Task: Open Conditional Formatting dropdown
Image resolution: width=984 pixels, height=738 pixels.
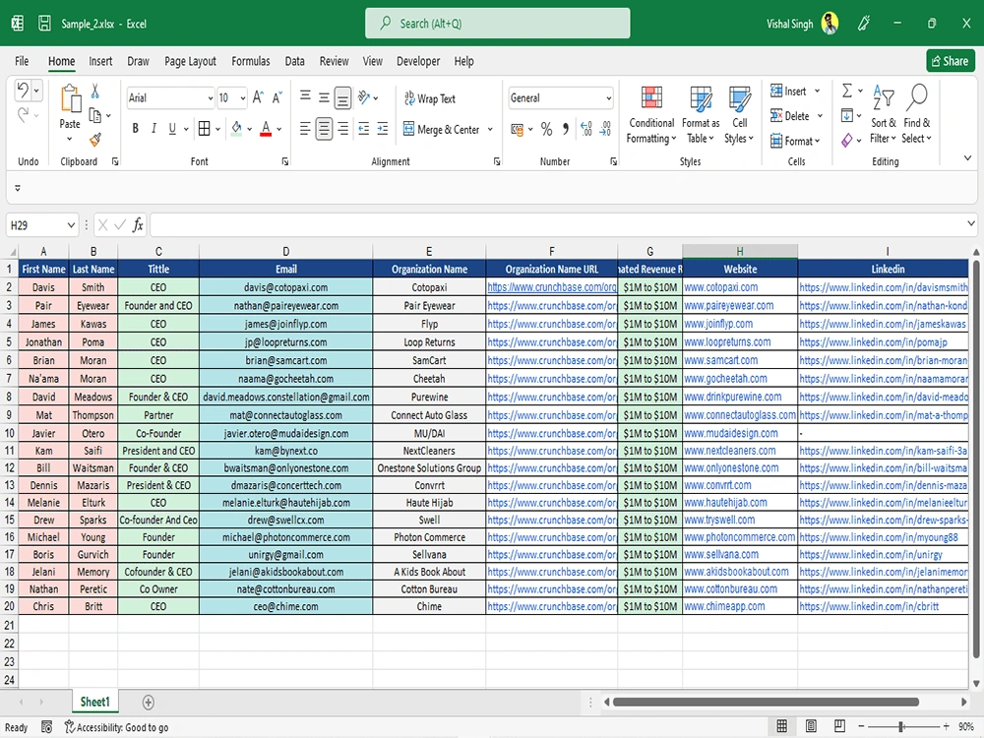Action: (650, 114)
